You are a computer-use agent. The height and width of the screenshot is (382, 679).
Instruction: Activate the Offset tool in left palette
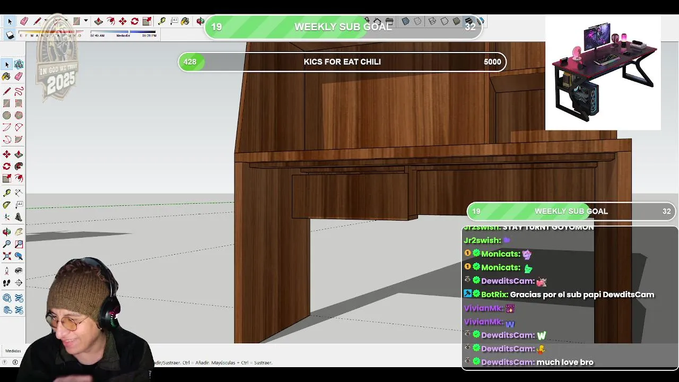point(19,178)
